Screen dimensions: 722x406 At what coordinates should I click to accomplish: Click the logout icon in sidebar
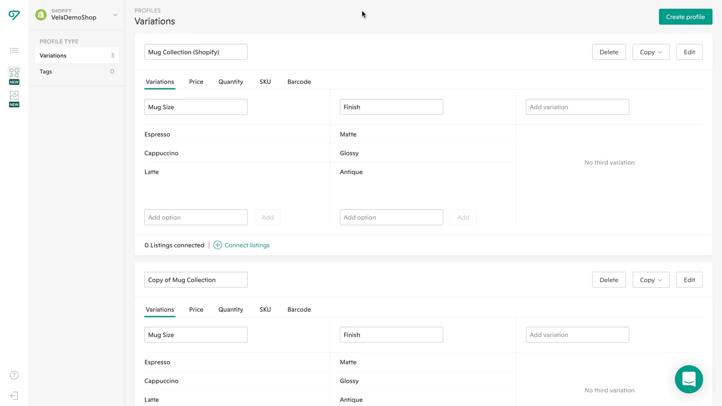pyautogui.click(x=14, y=396)
